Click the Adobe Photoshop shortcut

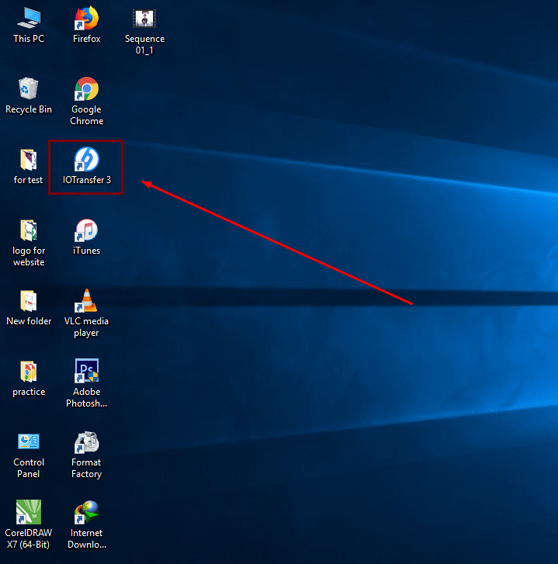[x=86, y=372]
